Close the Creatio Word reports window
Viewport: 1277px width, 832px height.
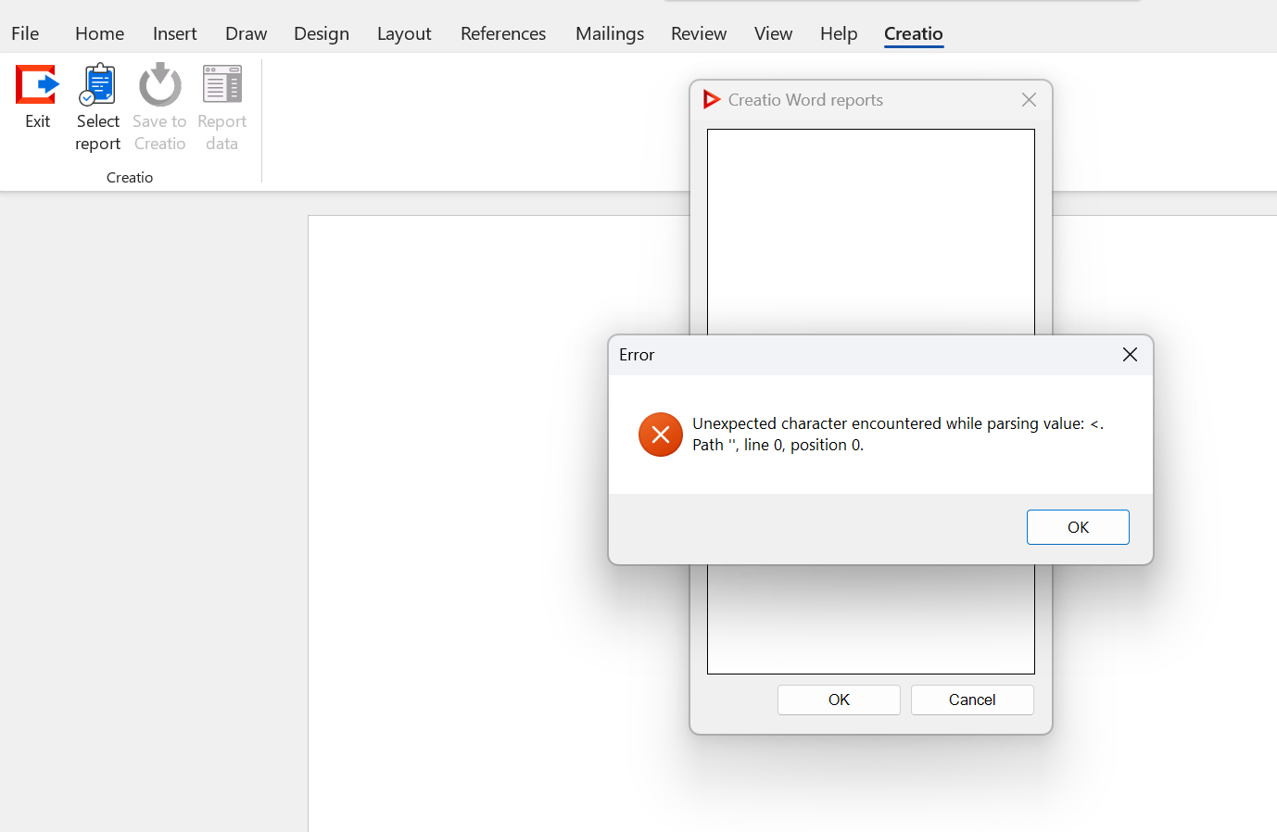pyautogui.click(x=1029, y=99)
